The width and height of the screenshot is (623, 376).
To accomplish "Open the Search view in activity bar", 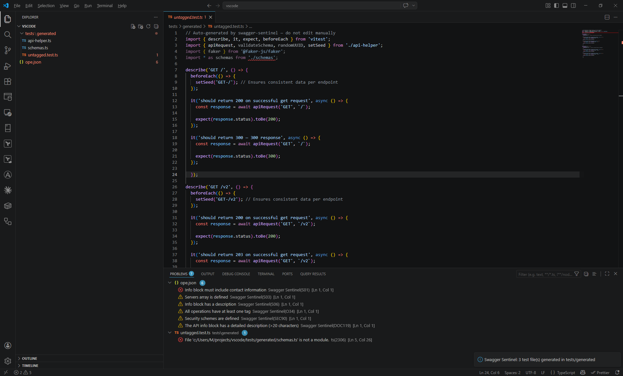I will tap(8, 35).
